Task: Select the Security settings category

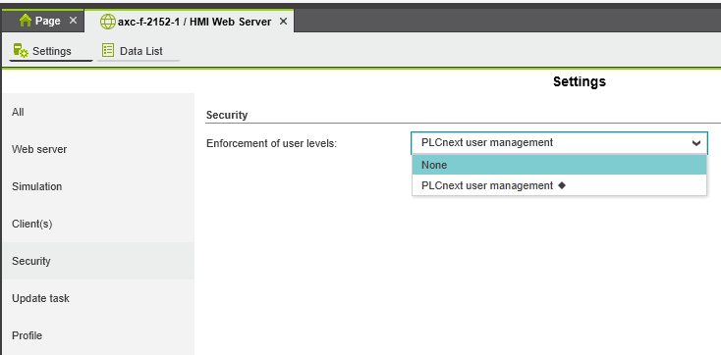Action: (98, 261)
